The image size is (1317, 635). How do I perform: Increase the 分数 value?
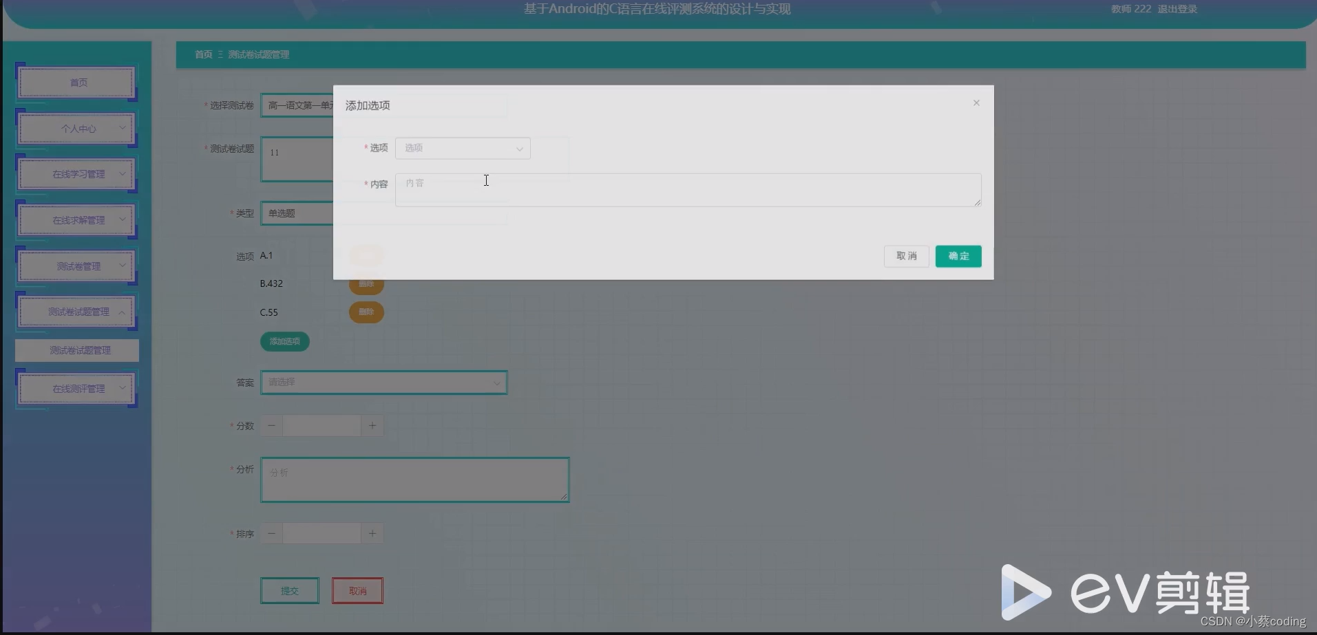(372, 426)
